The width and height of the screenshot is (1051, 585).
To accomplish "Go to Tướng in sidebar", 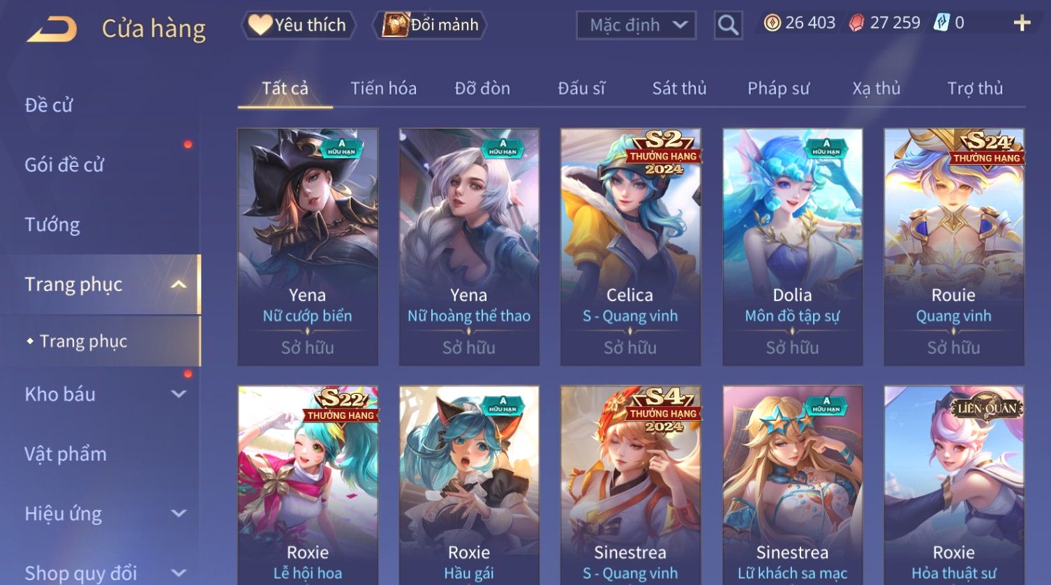I will (x=52, y=225).
